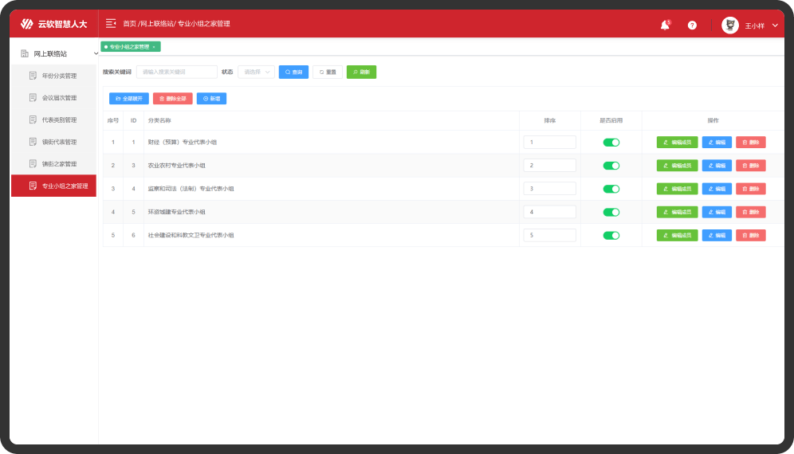Open the 状态 select dropdown
The width and height of the screenshot is (794, 454).
coord(256,72)
